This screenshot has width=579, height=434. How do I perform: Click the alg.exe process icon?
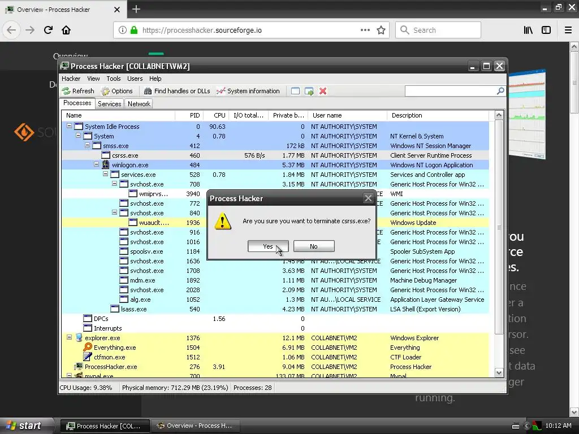coord(124,299)
